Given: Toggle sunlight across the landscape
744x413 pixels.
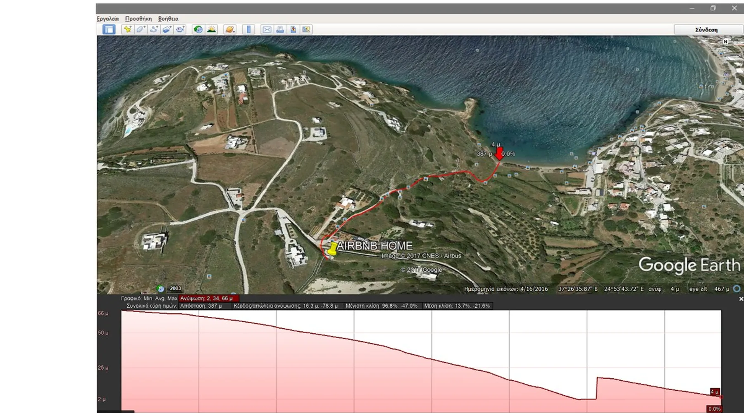Looking at the screenshot, I should [212, 29].
